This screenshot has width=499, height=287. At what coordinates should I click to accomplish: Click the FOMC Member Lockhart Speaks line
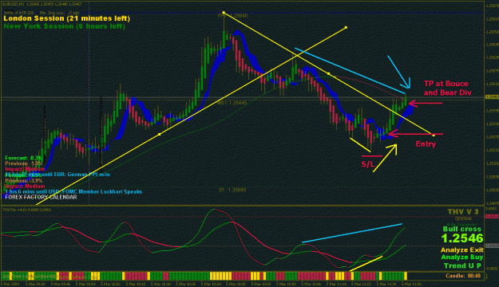pos(73,191)
